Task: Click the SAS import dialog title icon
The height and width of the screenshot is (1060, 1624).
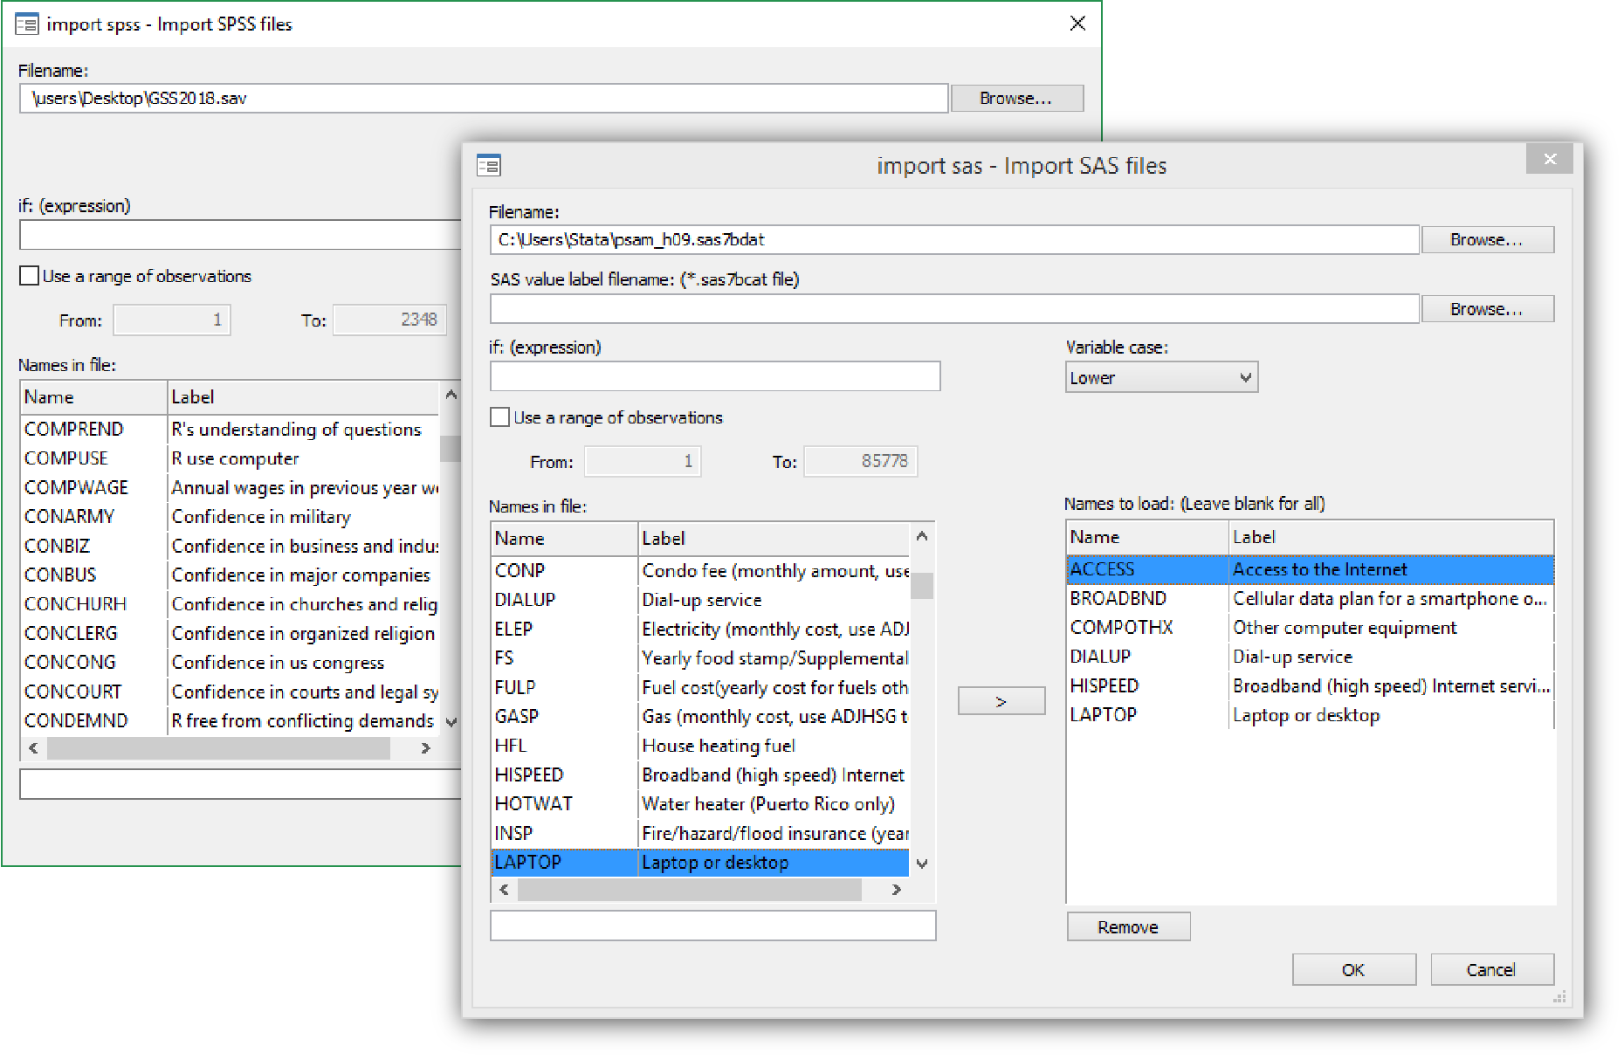Action: [489, 165]
